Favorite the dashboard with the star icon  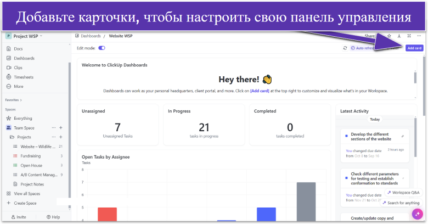(389, 36)
